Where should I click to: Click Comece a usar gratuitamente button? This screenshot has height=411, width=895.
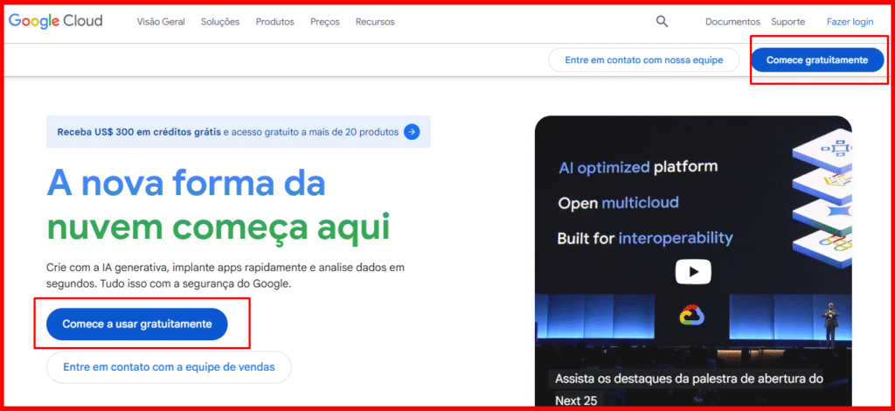click(137, 324)
